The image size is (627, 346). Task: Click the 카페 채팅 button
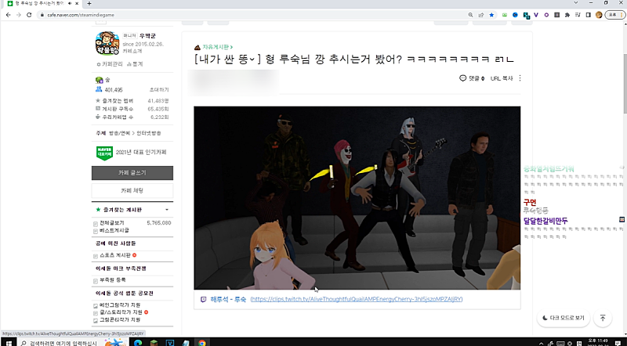click(132, 190)
